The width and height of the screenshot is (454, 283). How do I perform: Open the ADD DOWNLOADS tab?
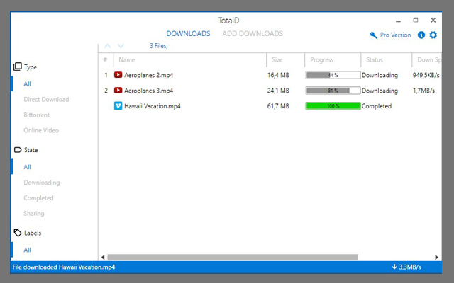coord(253,34)
